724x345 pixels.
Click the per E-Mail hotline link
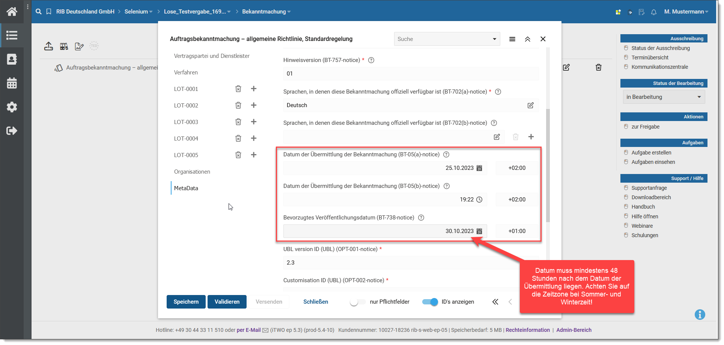click(248, 330)
